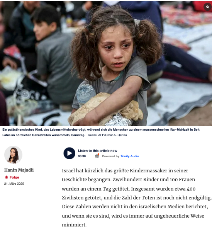Click the 03:36 audio duration
Viewport: 212px width, 228px height.
[x=82, y=156]
